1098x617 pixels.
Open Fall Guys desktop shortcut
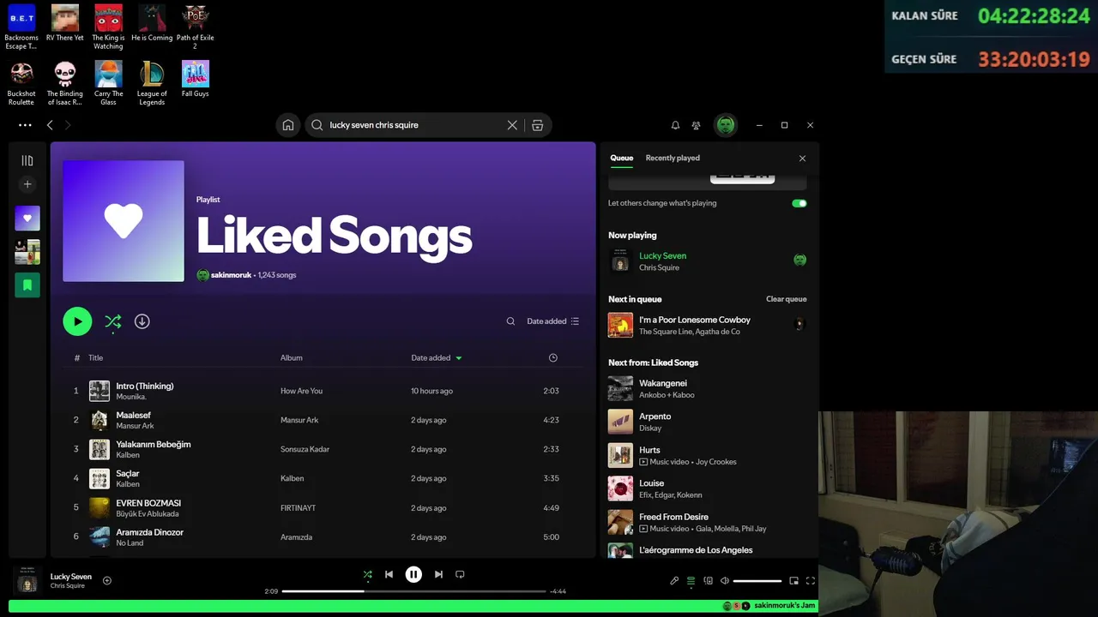point(195,79)
